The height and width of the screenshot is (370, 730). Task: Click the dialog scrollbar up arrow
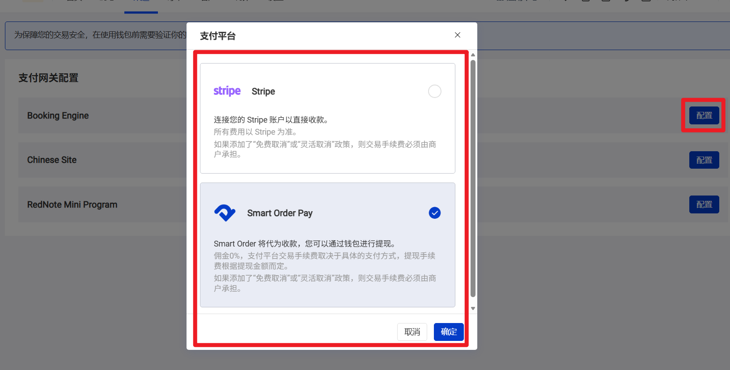point(473,55)
